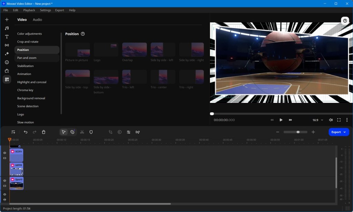Open the Crop tool in timeline toolbar
This screenshot has width=353, height=212.
(x=110, y=132)
